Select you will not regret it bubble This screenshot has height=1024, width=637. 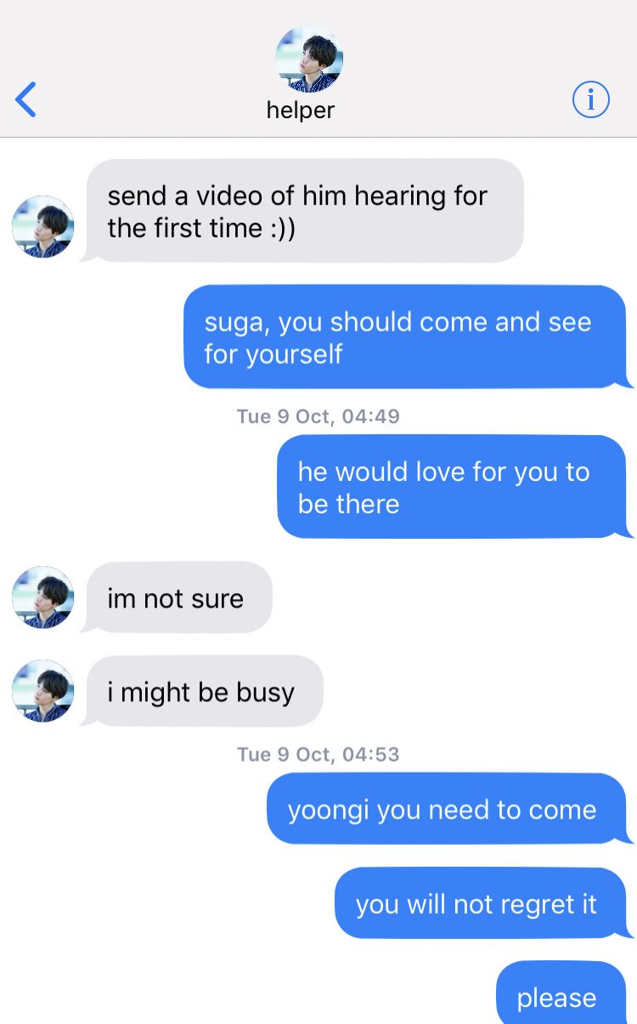pyautogui.click(x=482, y=903)
